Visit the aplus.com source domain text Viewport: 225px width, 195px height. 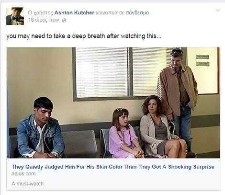23,173
